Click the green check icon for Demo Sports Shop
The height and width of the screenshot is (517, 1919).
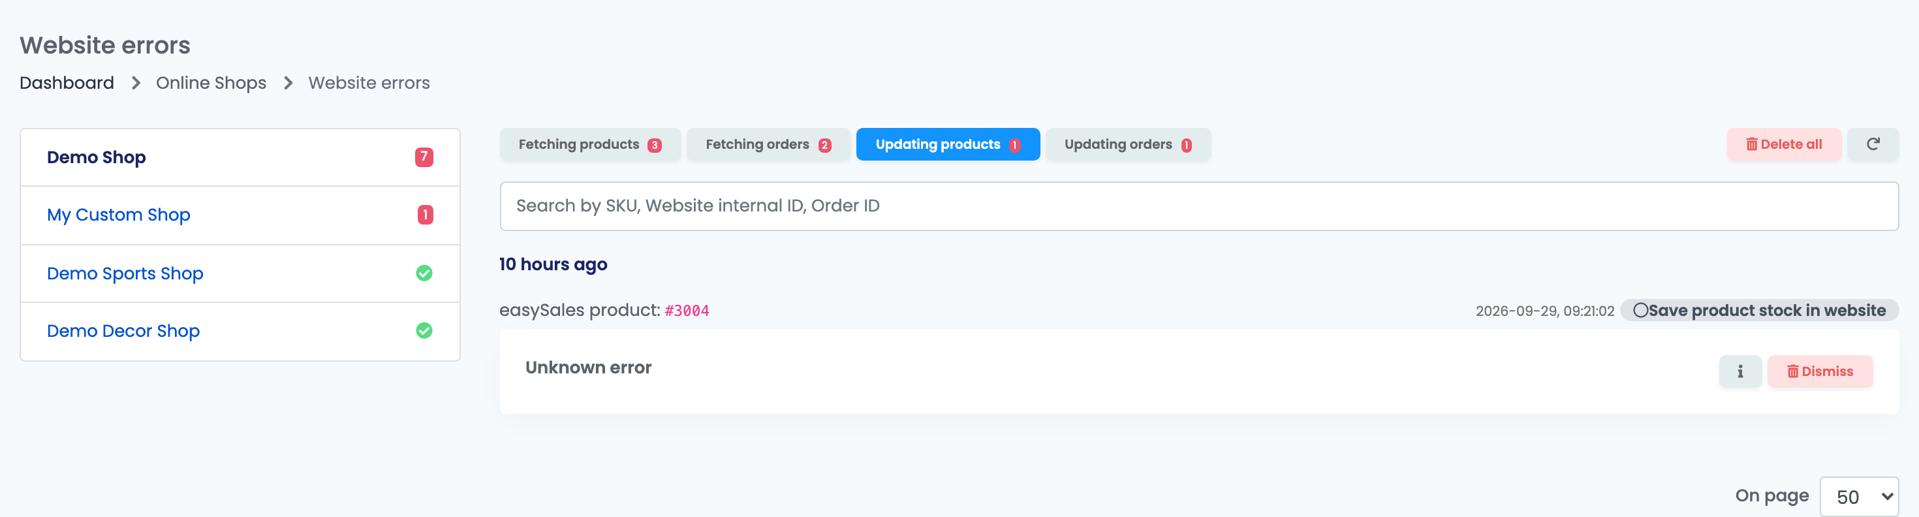[x=424, y=274]
